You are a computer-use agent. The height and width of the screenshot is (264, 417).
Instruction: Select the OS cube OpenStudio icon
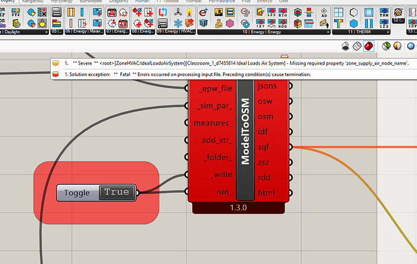pos(204,24)
